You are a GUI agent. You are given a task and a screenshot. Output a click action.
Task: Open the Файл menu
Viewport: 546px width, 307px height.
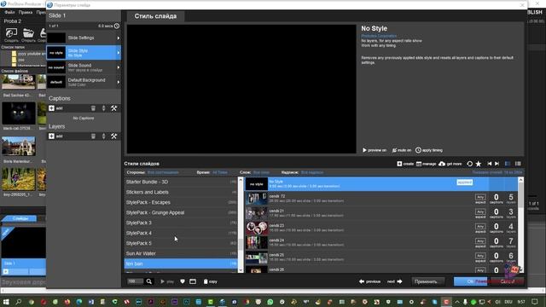coord(9,12)
